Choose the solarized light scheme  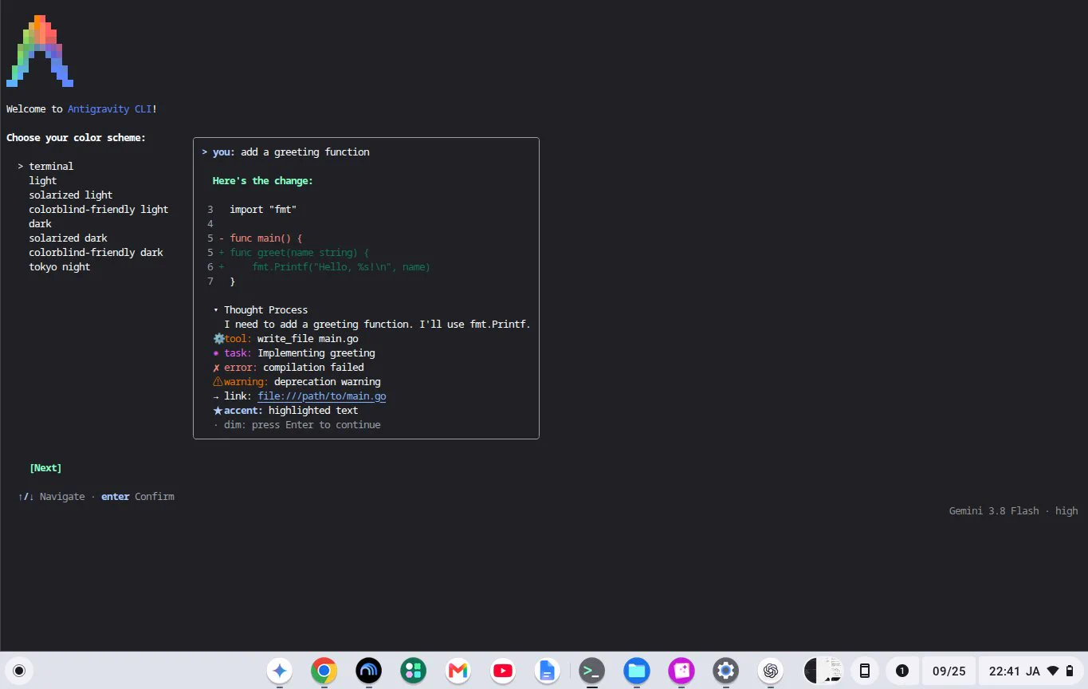(71, 195)
